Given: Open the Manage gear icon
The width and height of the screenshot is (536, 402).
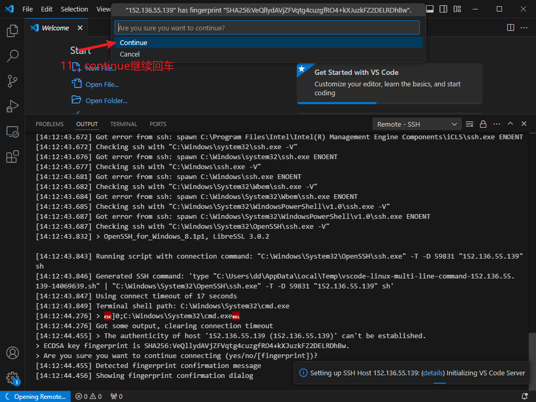Looking at the screenshot, I should tap(13, 378).
